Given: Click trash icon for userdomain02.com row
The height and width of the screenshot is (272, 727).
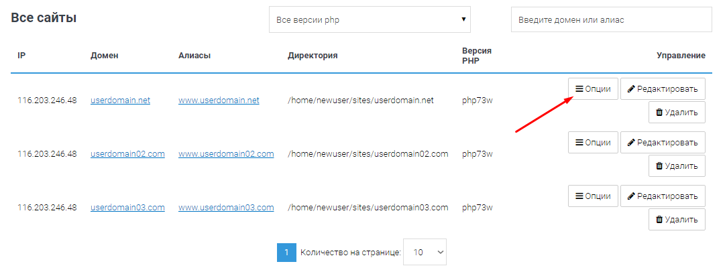Looking at the screenshot, I should point(659,166).
